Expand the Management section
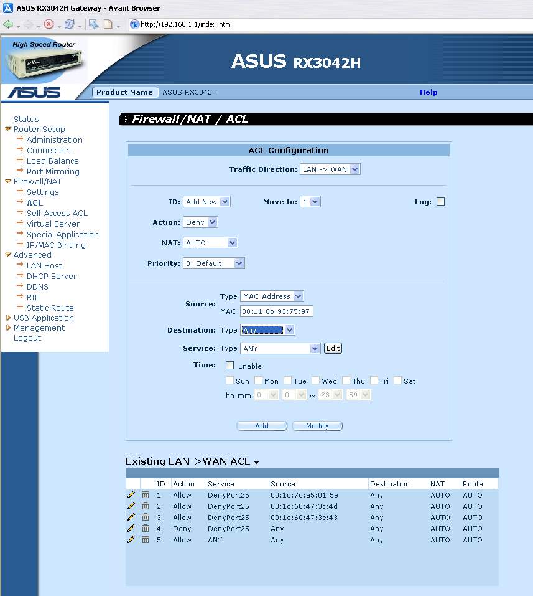 click(8, 327)
